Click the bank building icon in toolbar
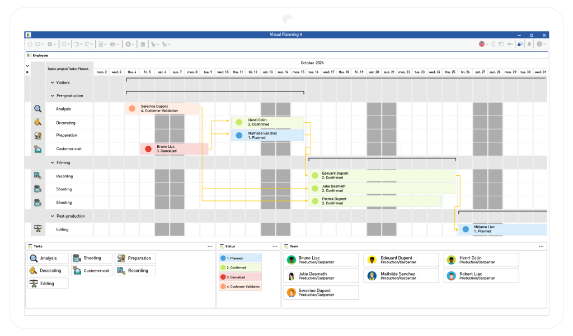 pos(143,44)
